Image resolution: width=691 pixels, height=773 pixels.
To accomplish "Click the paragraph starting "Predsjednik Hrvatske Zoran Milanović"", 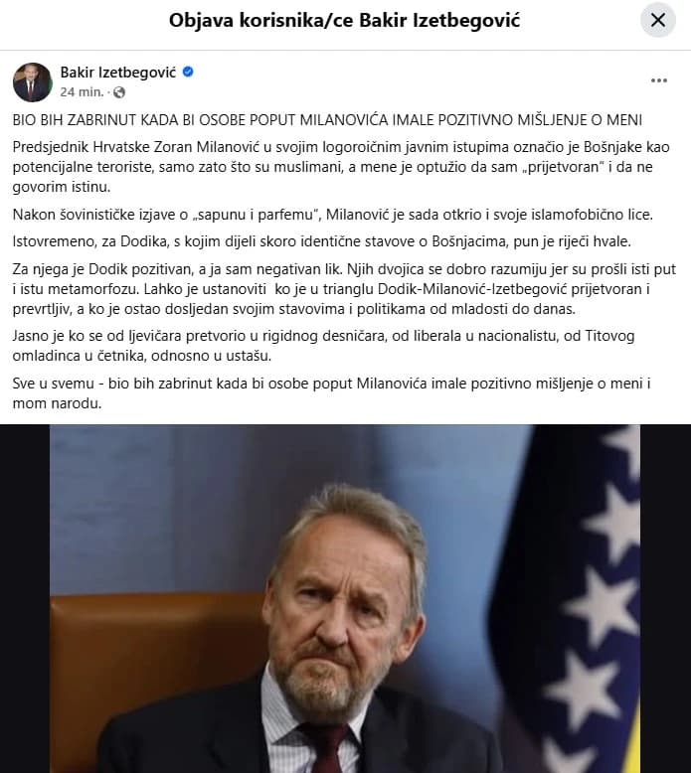I will [x=341, y=167].
